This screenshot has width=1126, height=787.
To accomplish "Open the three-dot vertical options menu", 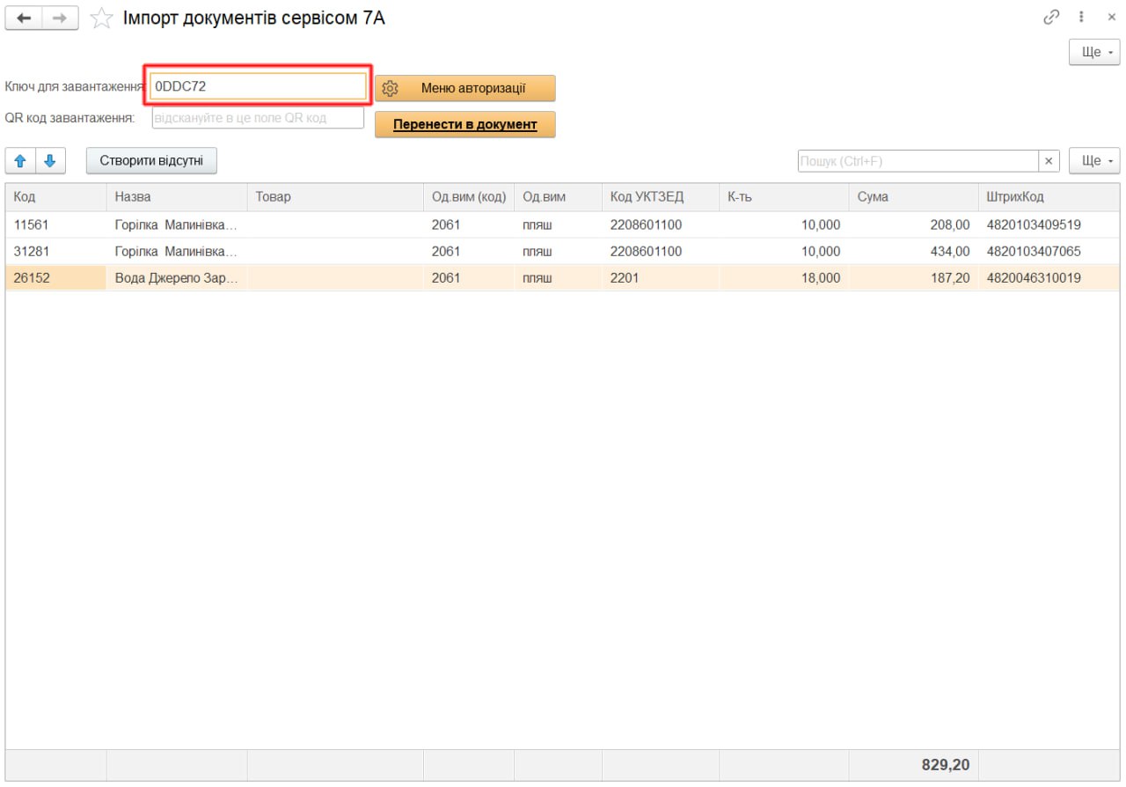I will coord(1081,17).
